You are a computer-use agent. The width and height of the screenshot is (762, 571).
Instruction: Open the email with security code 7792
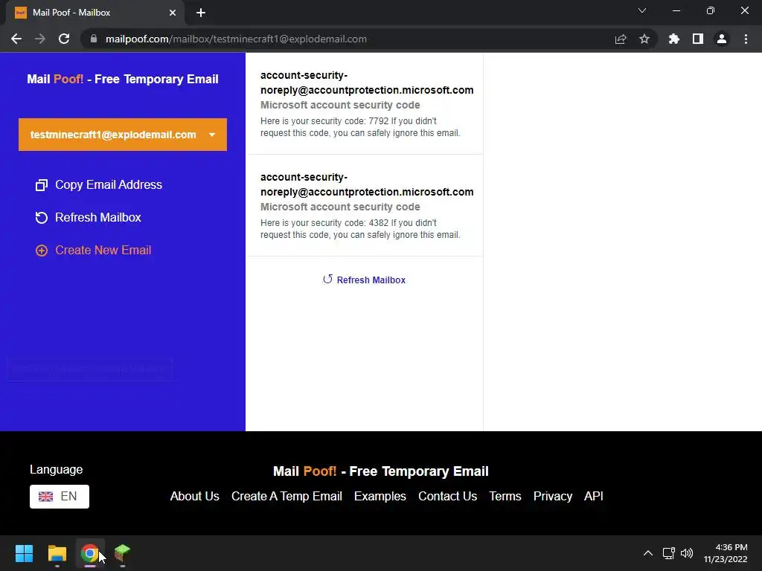pos(364,103)
